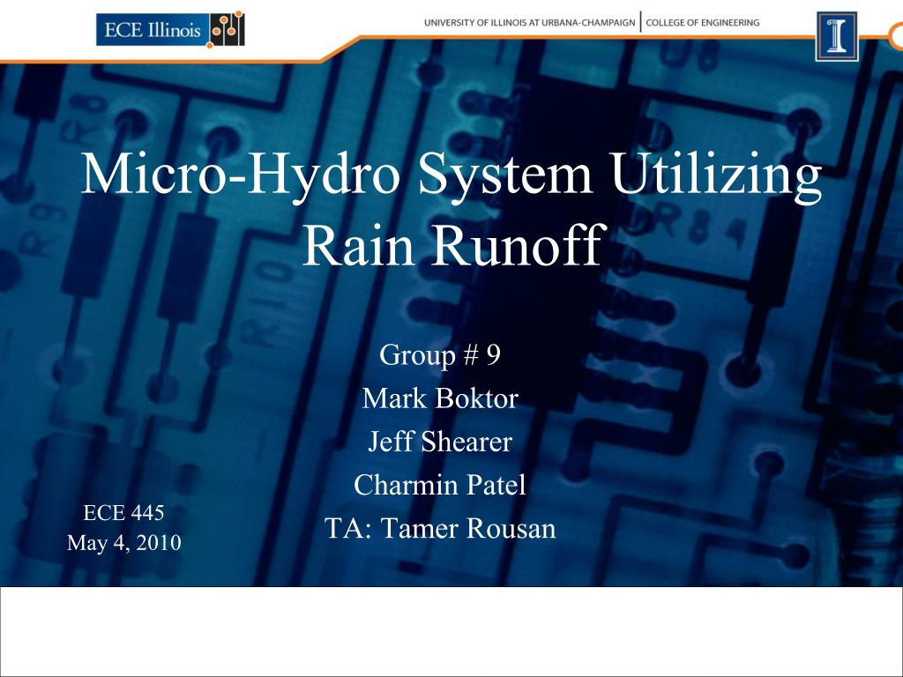Click the name Charmin Patel
Image resolution: width=903 pixels, height=677 pixels.
[440, 485]
